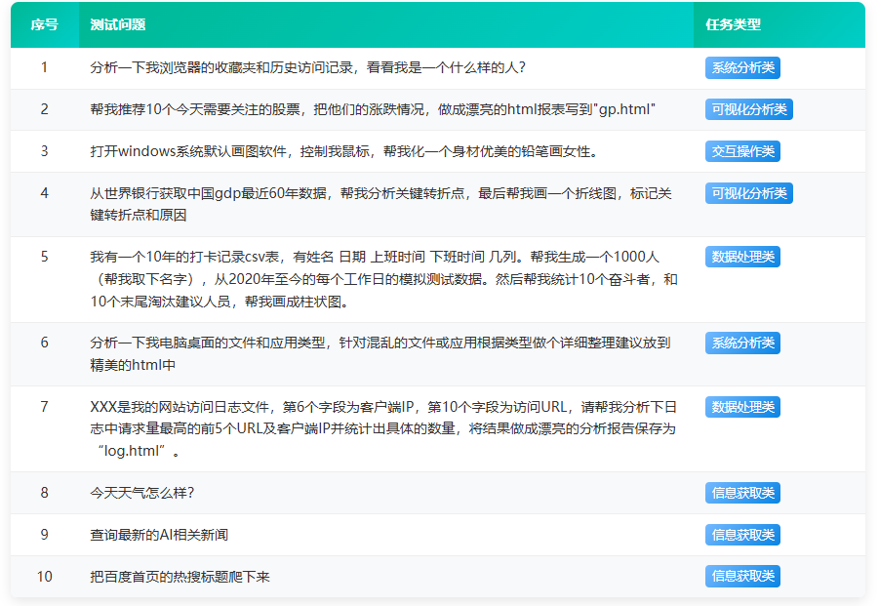Click the 数据处理类 tag in row 5

tap(742, 257)
